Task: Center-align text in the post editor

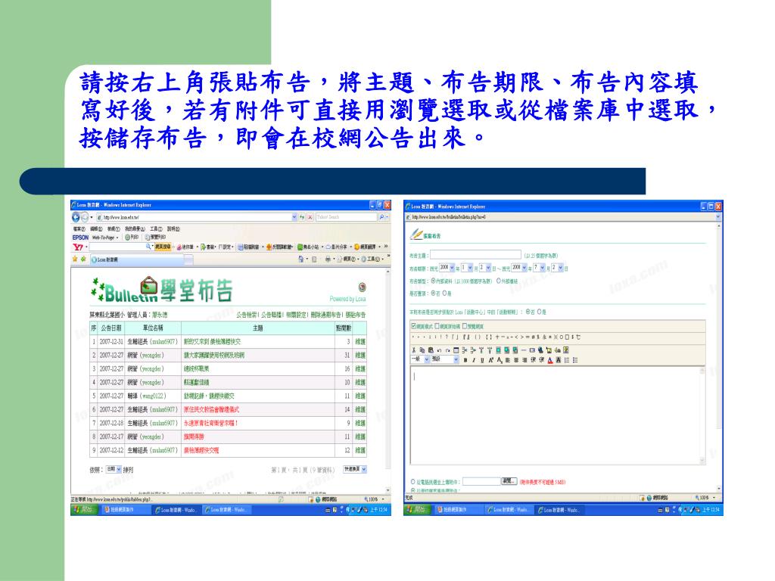Action: coord(516,360)
